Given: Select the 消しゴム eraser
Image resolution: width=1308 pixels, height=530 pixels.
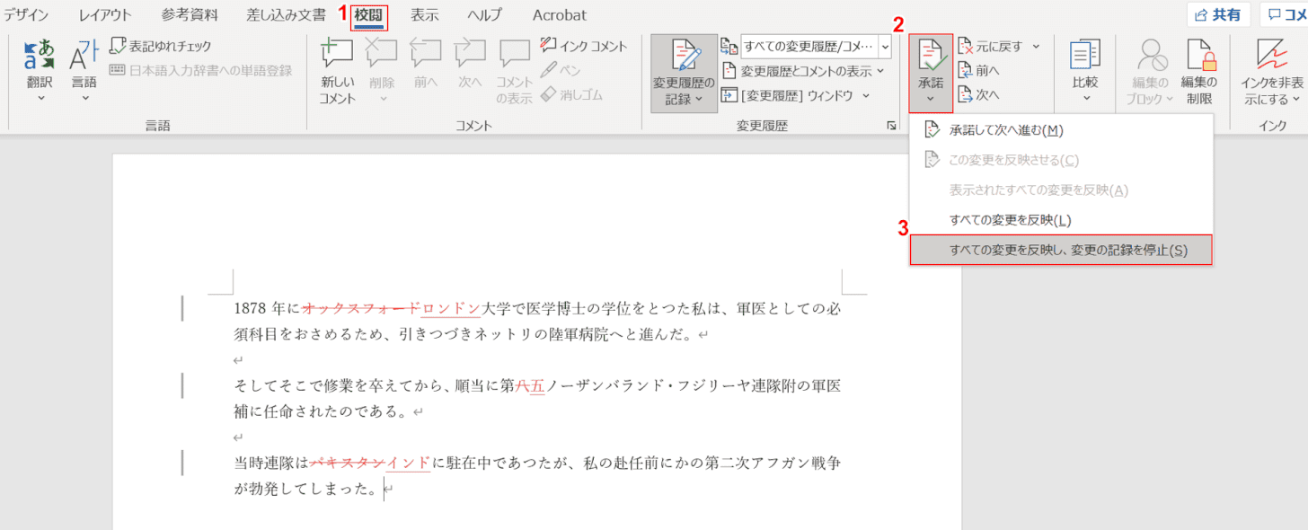Looking at the screenshot, I should (x=571, y=94).
